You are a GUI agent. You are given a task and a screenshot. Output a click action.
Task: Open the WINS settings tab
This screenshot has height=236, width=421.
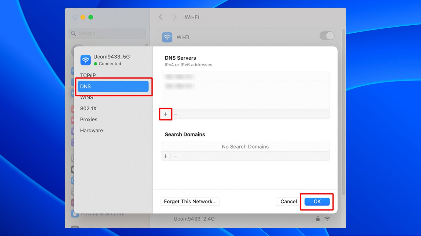(87, 98)
